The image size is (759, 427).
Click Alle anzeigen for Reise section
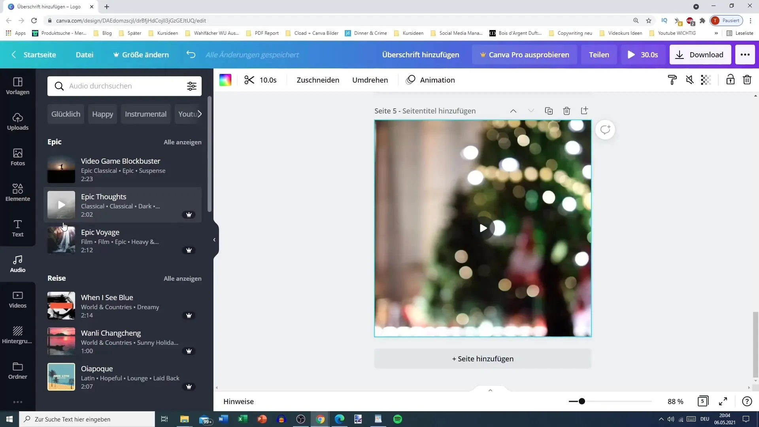[x=183, y=278]
